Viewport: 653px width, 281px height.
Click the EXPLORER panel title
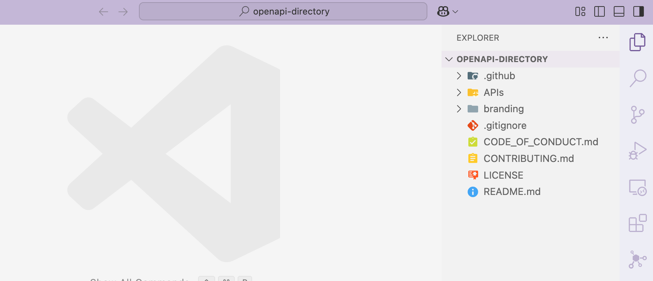coord(478,38)
